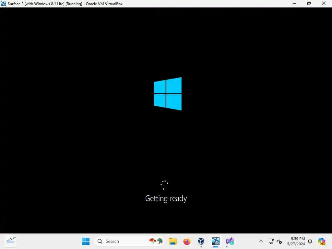Select the running Windows 8.1 VM taskbar icon
Screen dimensions: 332x249
[x=215, y=241]
